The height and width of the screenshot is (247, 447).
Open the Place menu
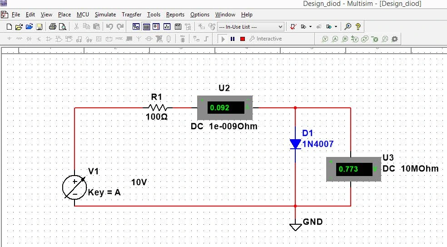pos(64,15)
